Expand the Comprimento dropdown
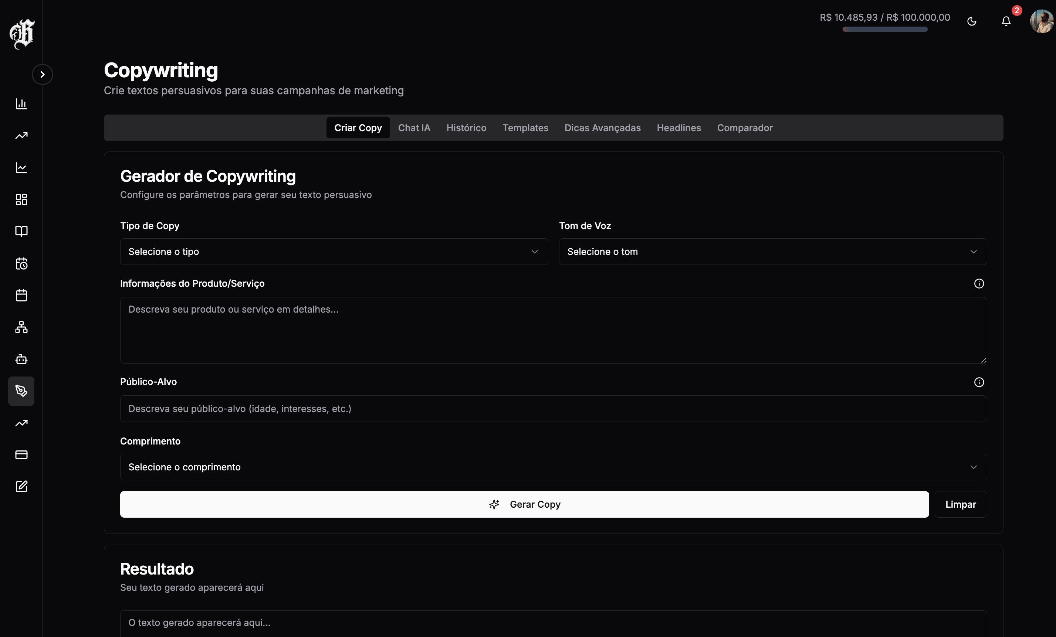This screenshot has width=1056, height=637. (x=553, y=467)
